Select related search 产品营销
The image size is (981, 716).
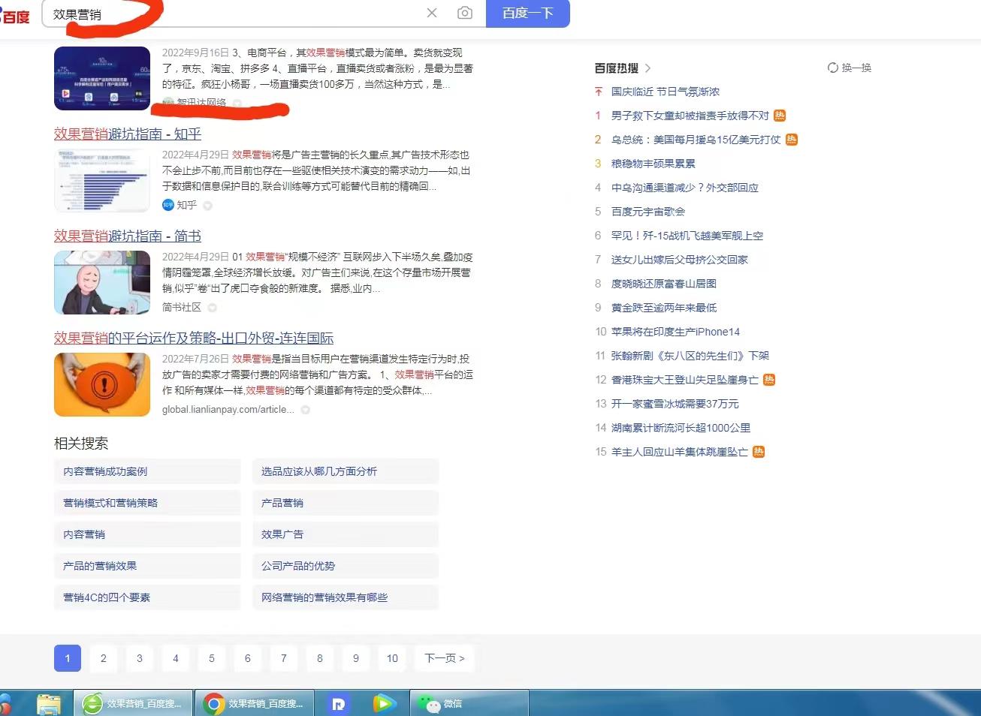click(x=346, y=503)
